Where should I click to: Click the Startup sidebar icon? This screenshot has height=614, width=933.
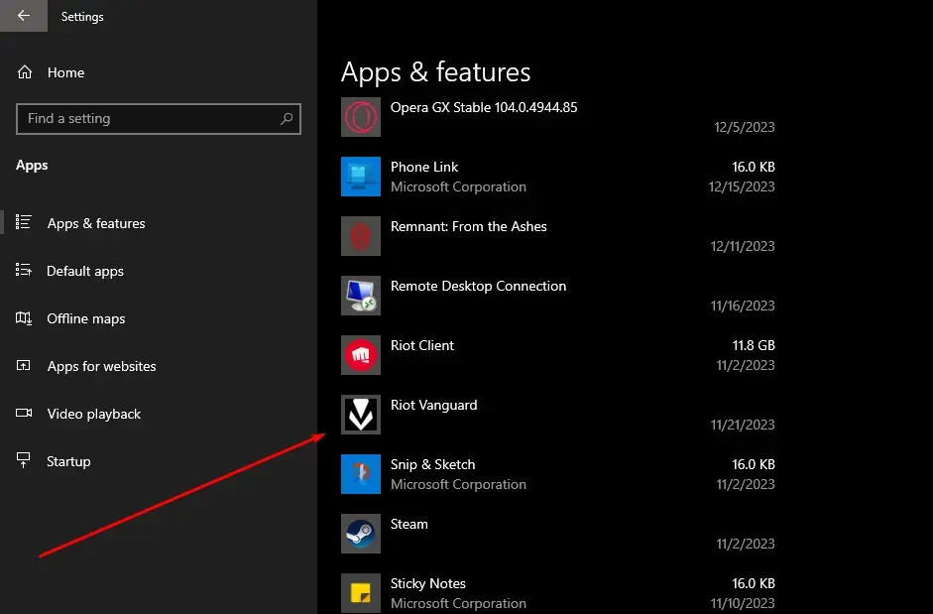click(23, 459)
